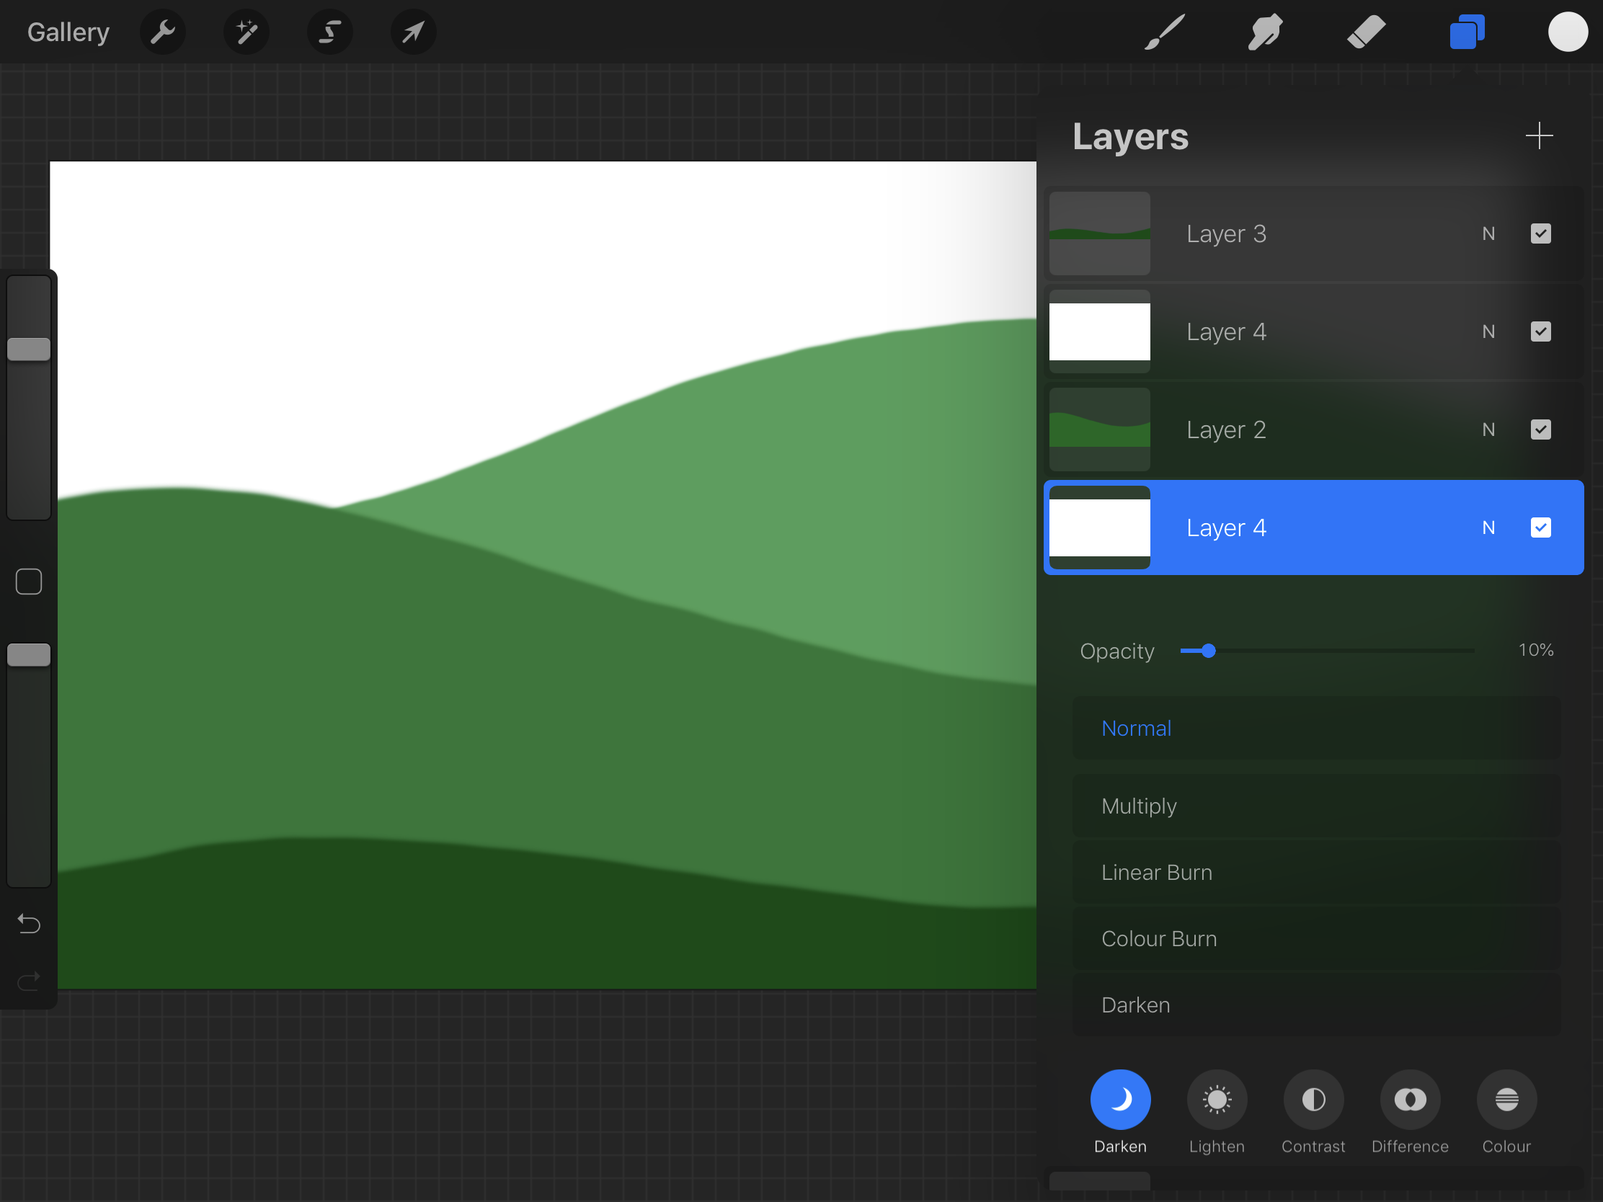Activate the Selection tool
This screenshot has width=1603, height=1202.
tap(330, 32)
